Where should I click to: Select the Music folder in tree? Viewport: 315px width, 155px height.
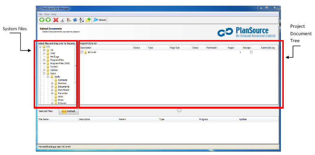click(x=61, y=100)
